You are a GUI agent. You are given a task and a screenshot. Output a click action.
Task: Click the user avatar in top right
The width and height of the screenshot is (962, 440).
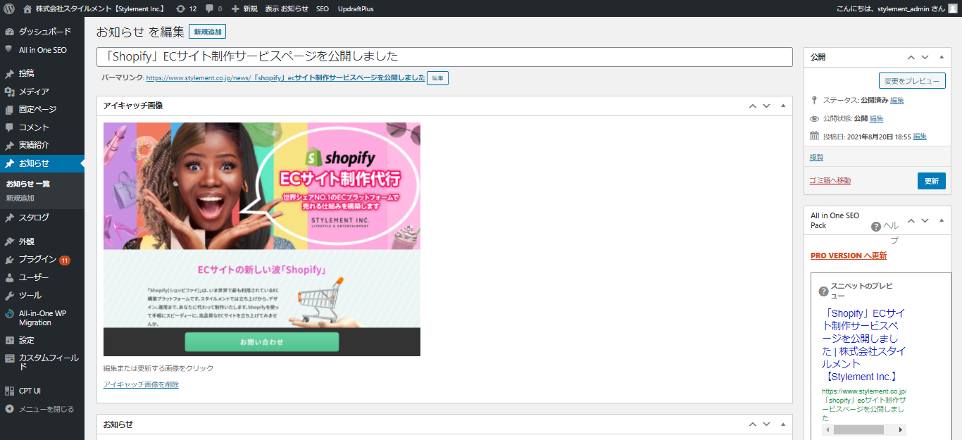953,8
